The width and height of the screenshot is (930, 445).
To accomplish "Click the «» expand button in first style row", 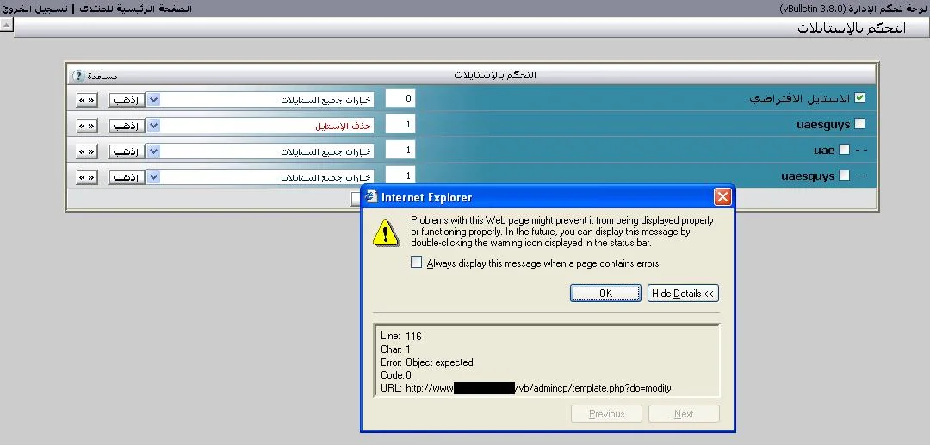I will pyautogui.click(x=86, y=99).
